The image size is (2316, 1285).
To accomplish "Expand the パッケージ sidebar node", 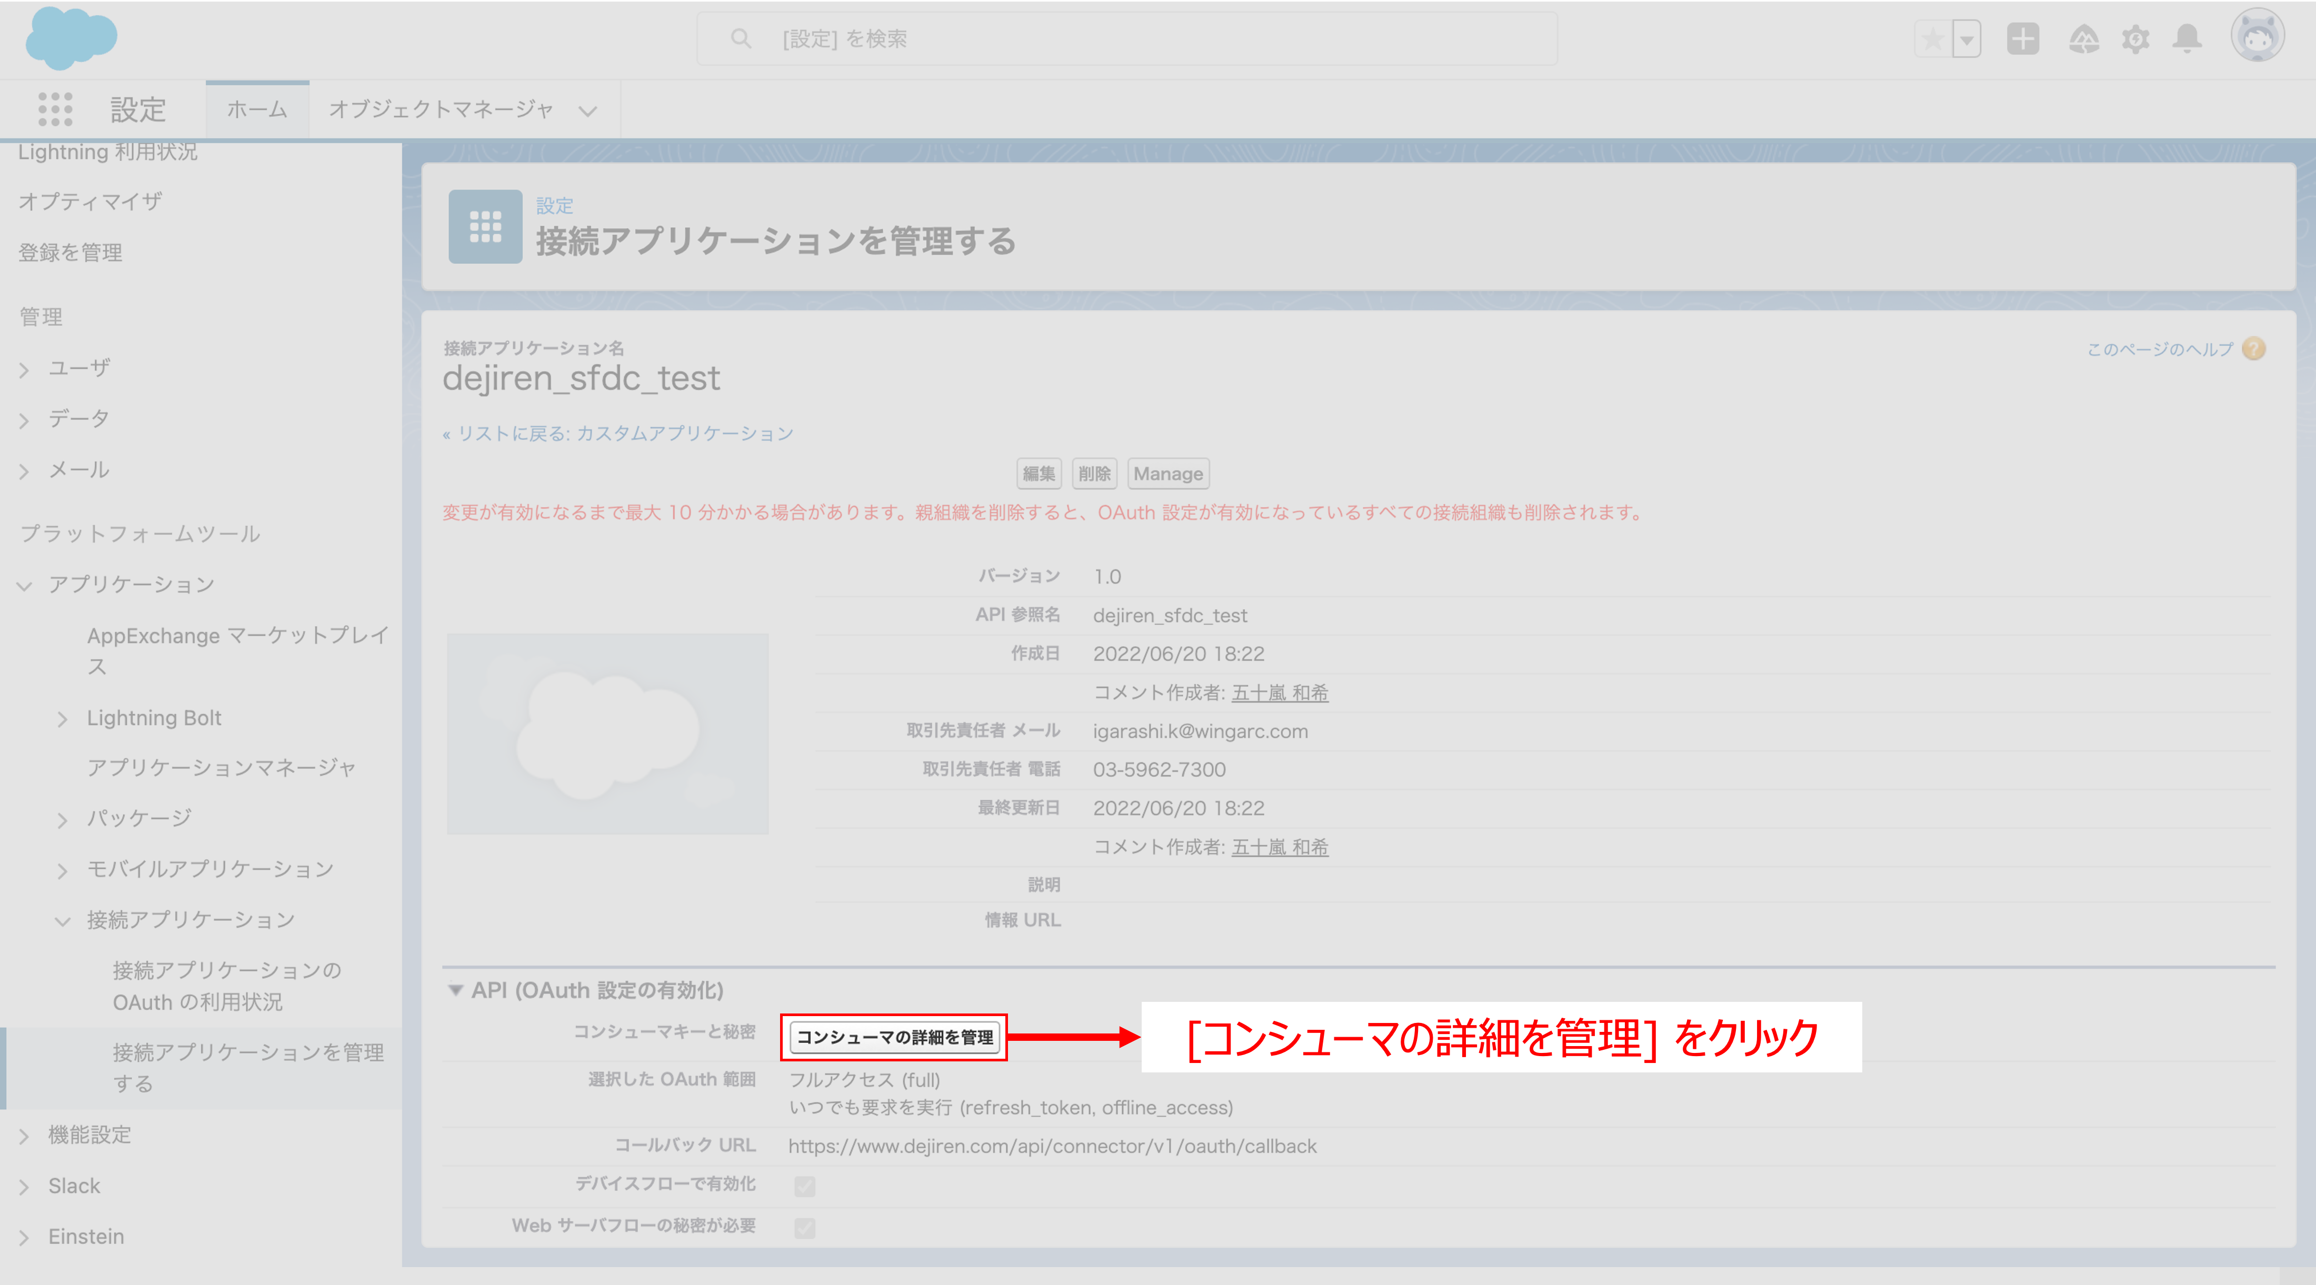I will coord(62,819).
